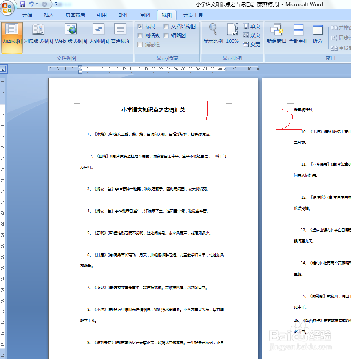
Task: Open a 新建窗口 new window
Action: pyautogui.click(x=276, y=33)
